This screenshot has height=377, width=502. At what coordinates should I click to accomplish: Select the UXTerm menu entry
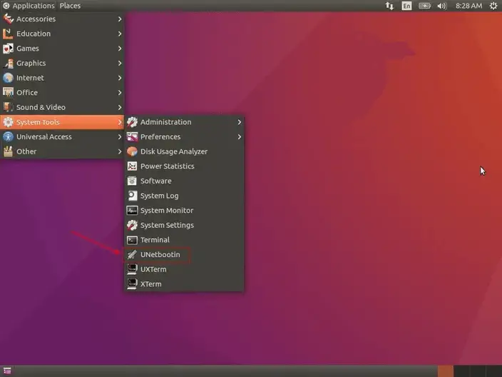[x=184, y=269]
